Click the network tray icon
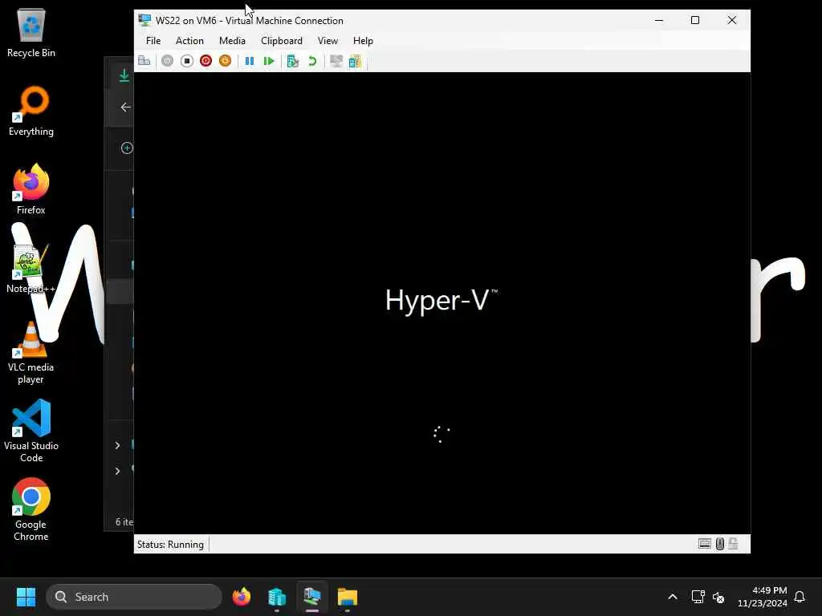 click(x=698, y=597)
